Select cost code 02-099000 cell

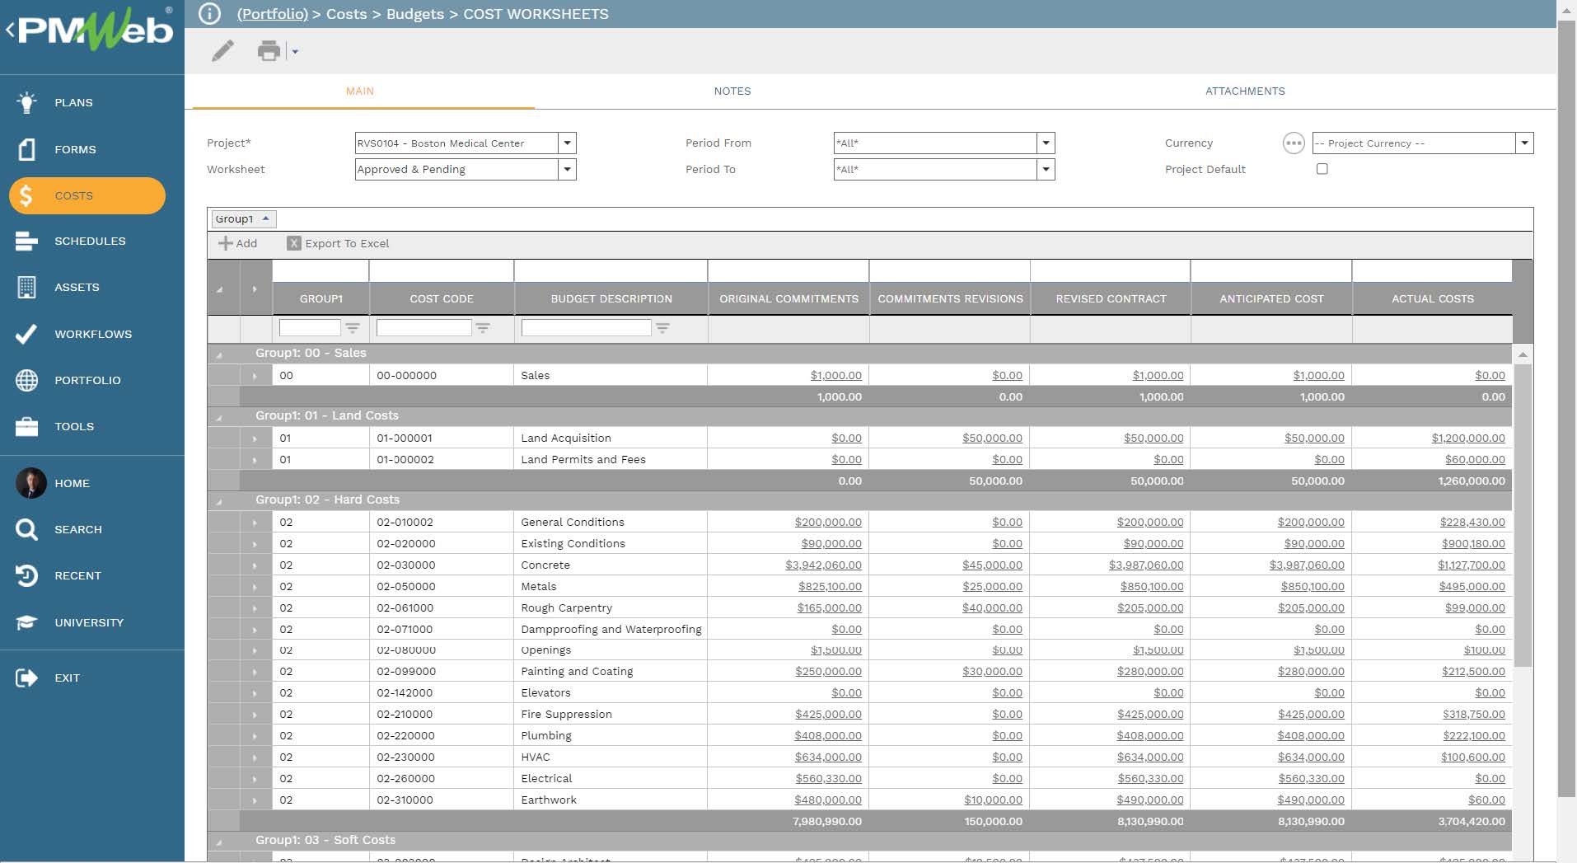coord(442,672)
